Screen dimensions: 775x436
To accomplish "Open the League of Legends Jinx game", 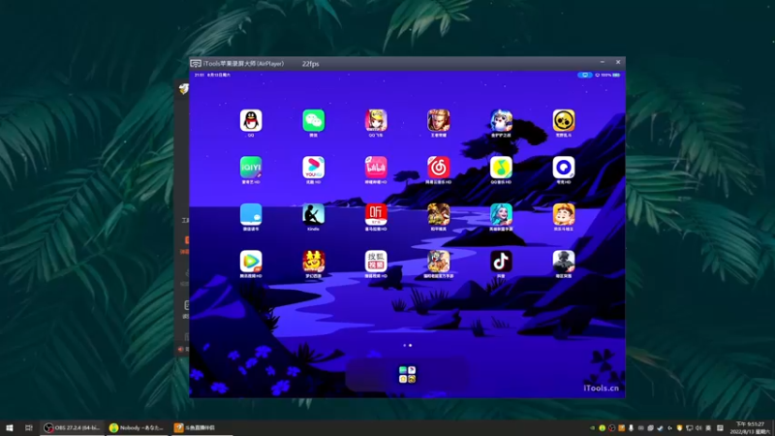I will point(501,214).
